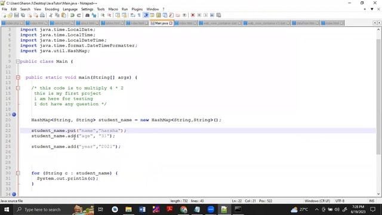Click the UTF-8 encoding in status bar
The image size is (382, 215).
[340, 201]
